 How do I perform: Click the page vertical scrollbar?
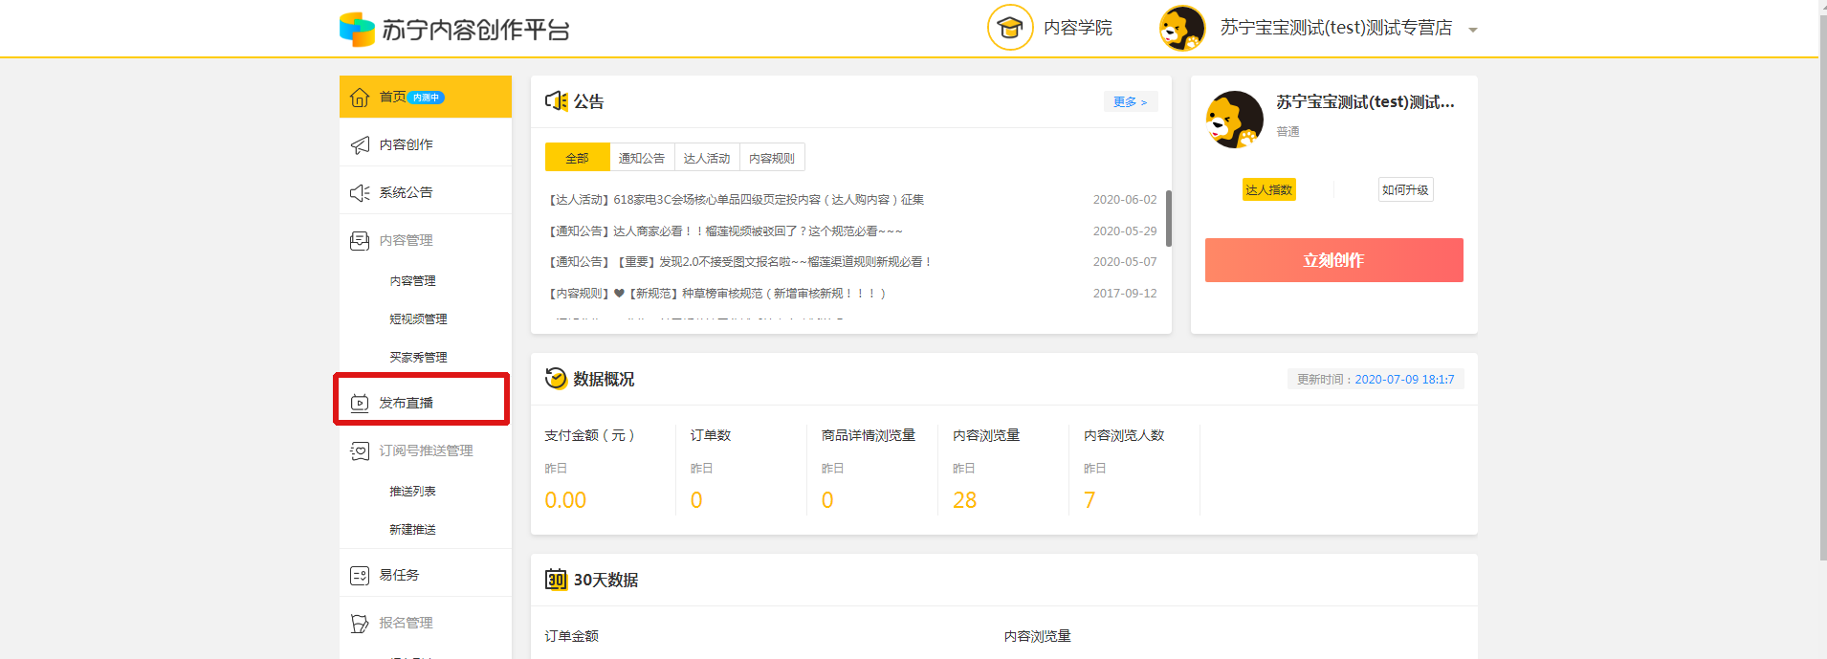(1822, 287)
